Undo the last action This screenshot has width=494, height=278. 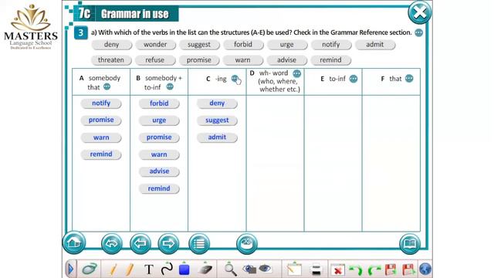coord(356,270)
